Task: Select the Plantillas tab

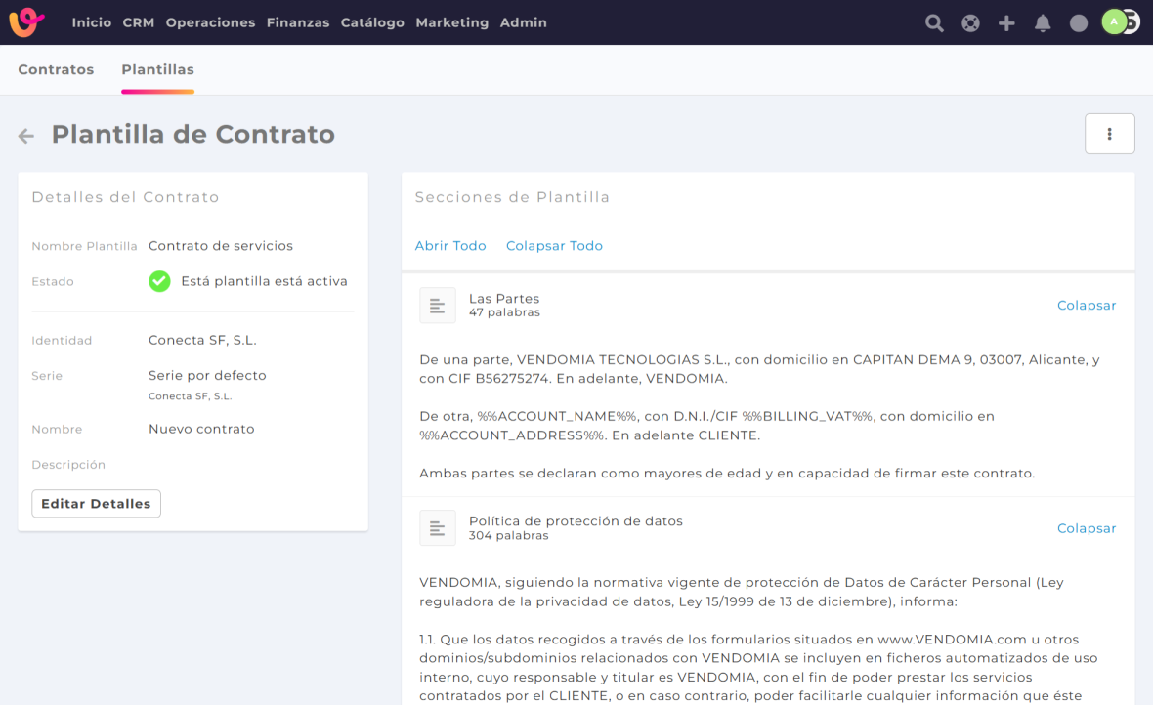Action: pos(157,70)
